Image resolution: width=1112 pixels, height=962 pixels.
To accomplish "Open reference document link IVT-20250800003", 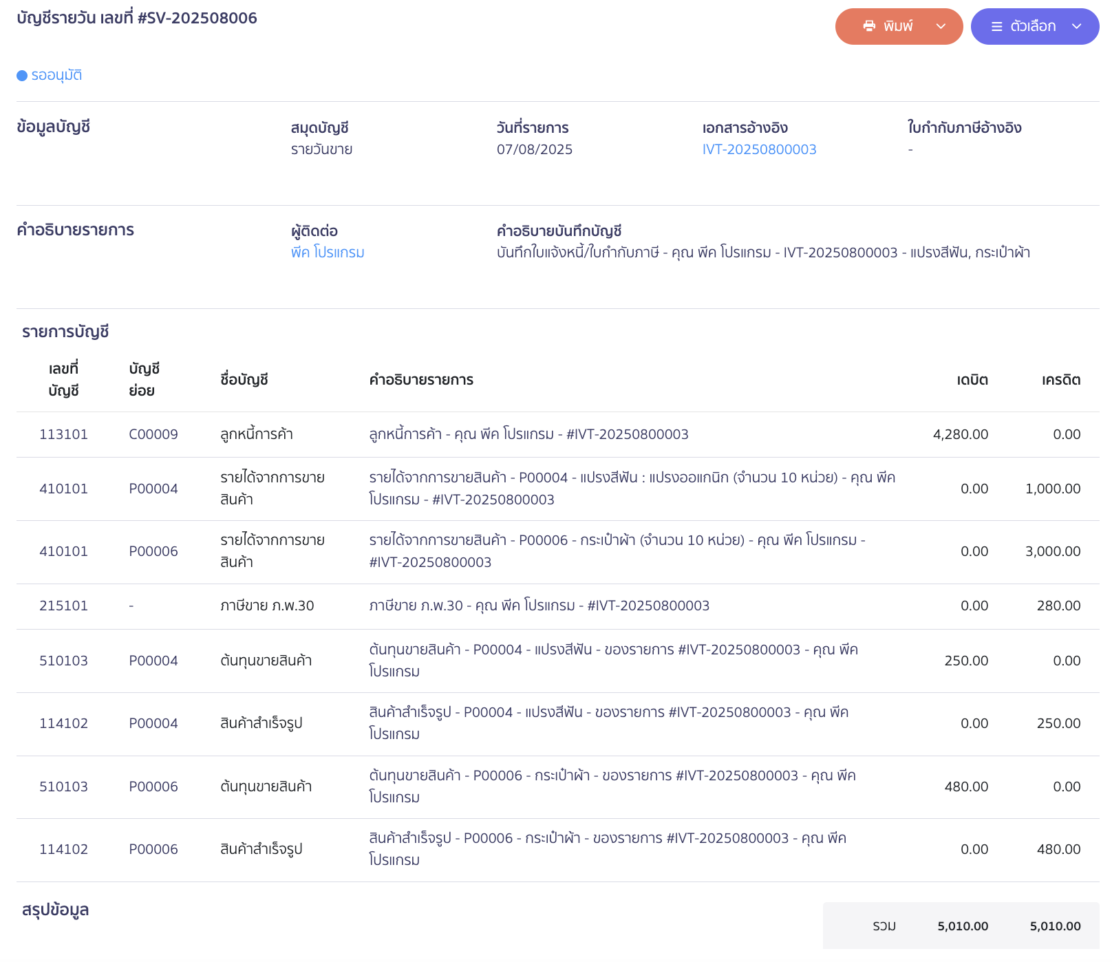I will [759, 149].
